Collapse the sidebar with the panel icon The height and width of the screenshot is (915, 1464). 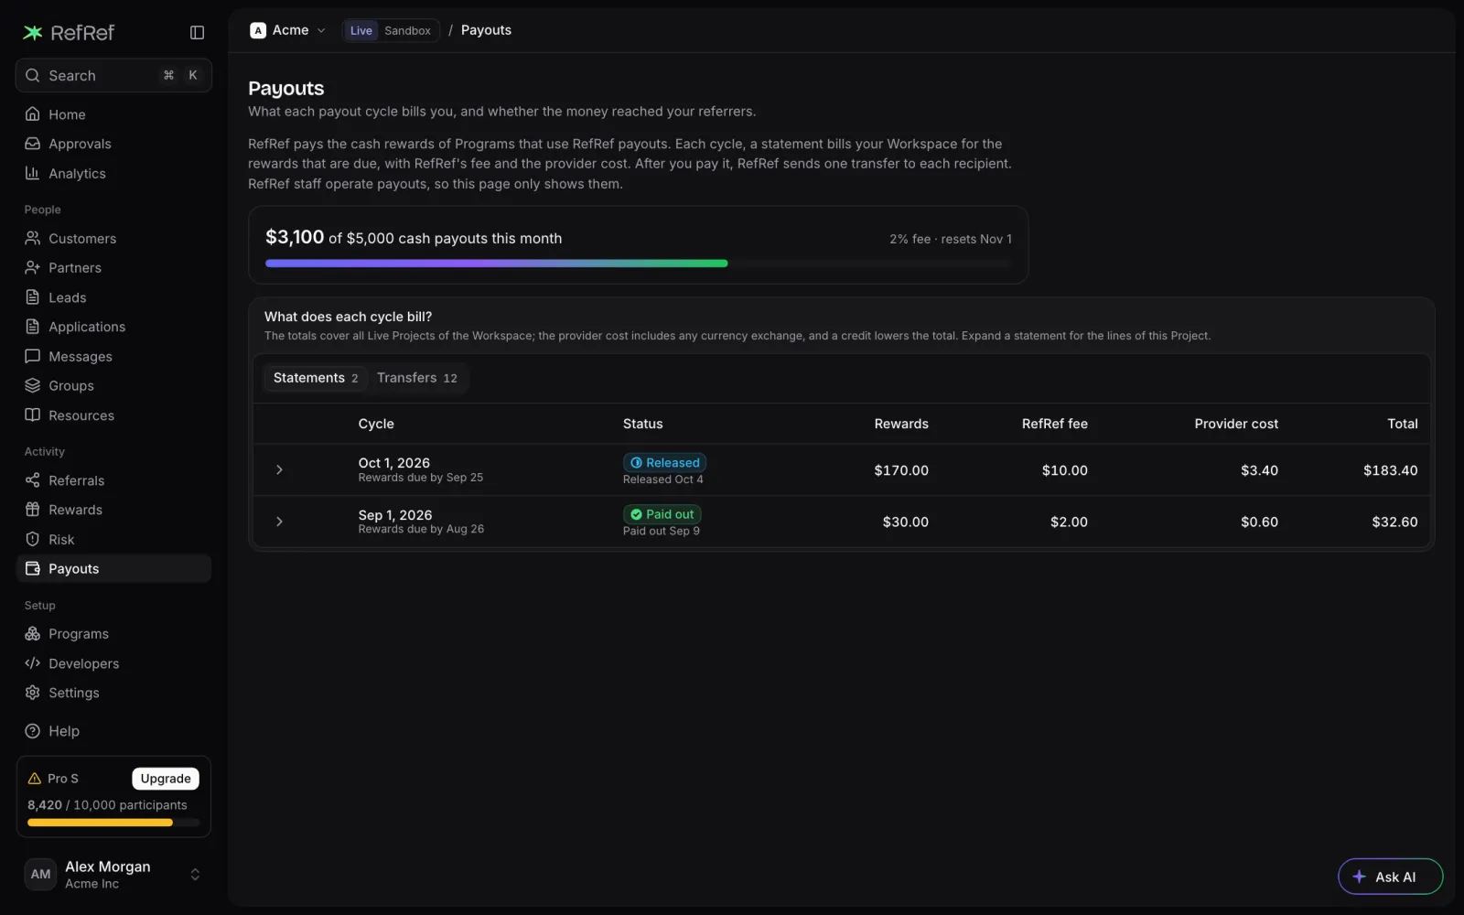pos(197,33)
